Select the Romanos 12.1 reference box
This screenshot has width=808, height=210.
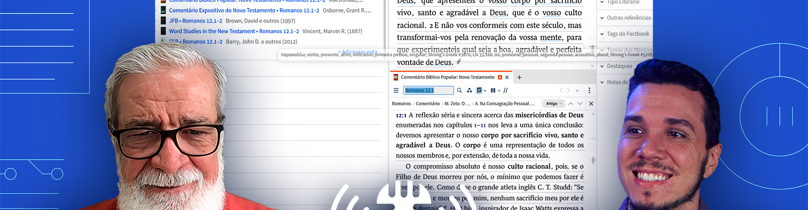click(x=428, y=90)
